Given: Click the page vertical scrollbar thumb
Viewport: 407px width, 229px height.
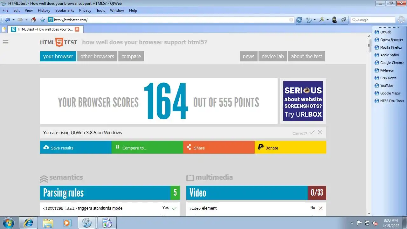Looking at the screenshot, I should pos(369,45).
